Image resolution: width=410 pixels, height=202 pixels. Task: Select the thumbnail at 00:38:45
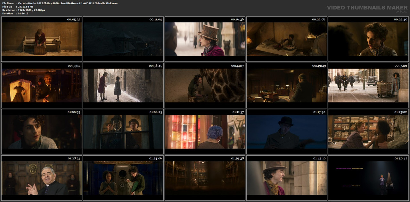click(123, 85)
